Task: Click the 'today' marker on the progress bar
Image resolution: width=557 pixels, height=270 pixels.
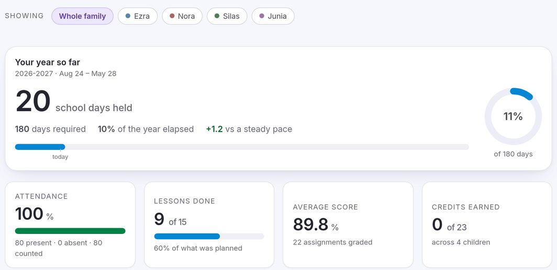Action: (x=60, y=157)
